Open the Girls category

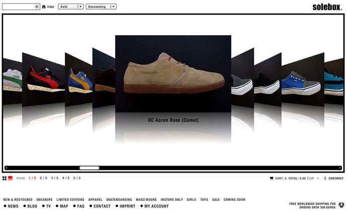click(x=192, y=199)
